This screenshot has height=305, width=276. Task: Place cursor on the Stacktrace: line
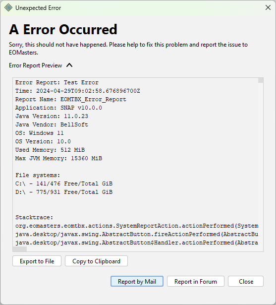(x=34, y=217)
